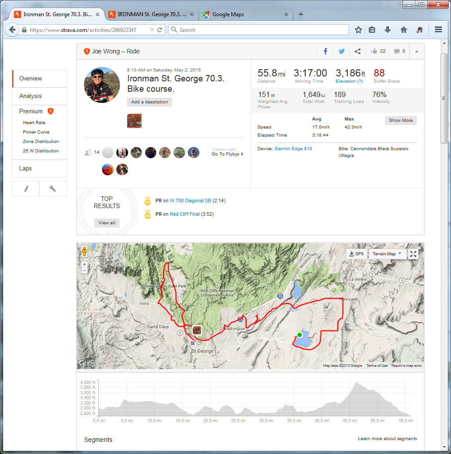
Task: Open the wrench actions icon
Action: pos(53,189)
